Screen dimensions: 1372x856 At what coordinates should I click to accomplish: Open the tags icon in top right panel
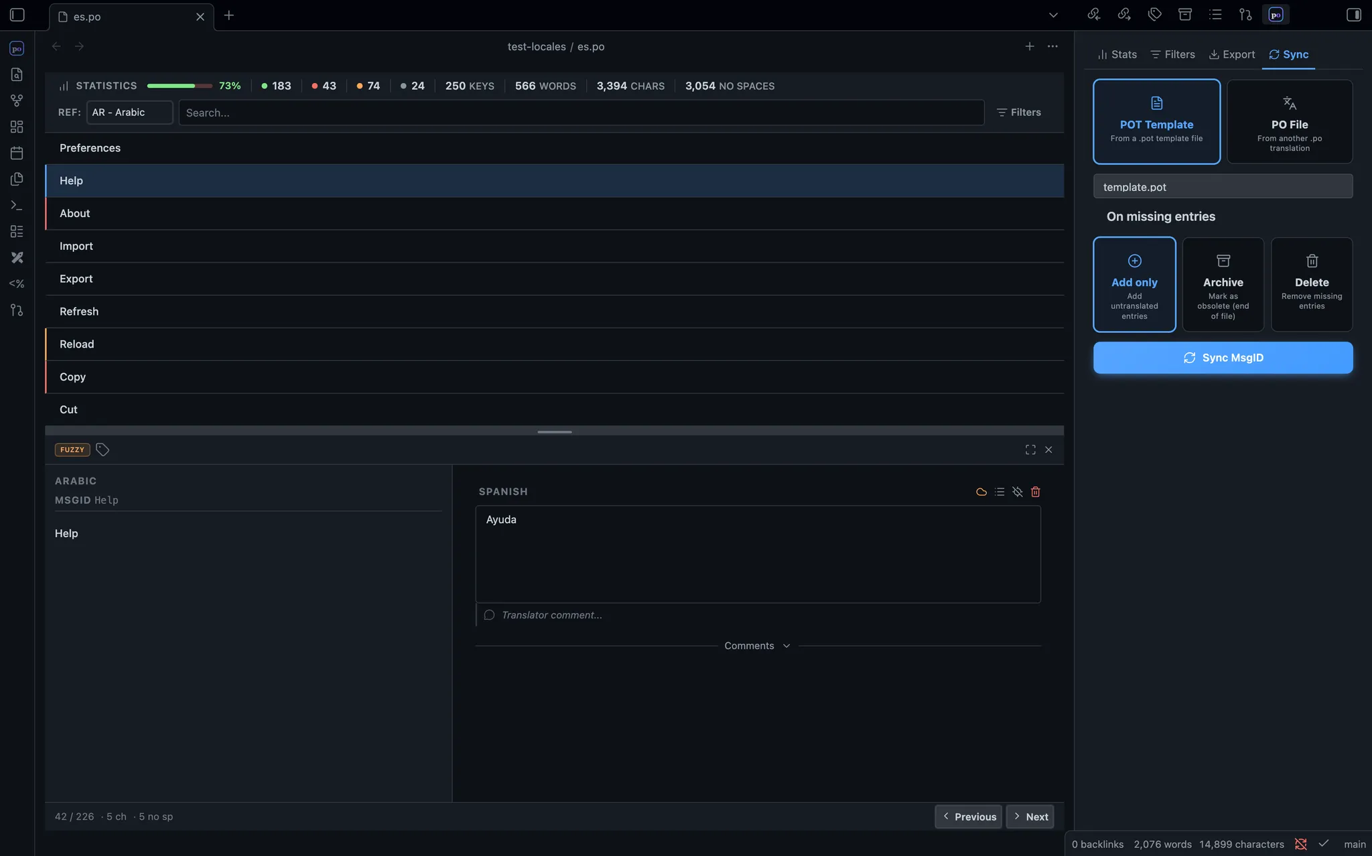point(1154,15)
